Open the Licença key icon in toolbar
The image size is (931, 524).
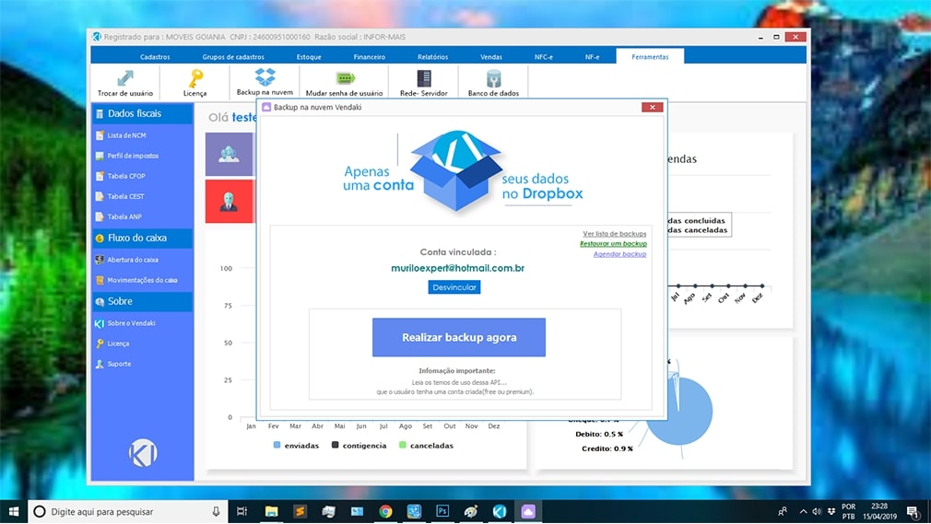tap(195, 79)
